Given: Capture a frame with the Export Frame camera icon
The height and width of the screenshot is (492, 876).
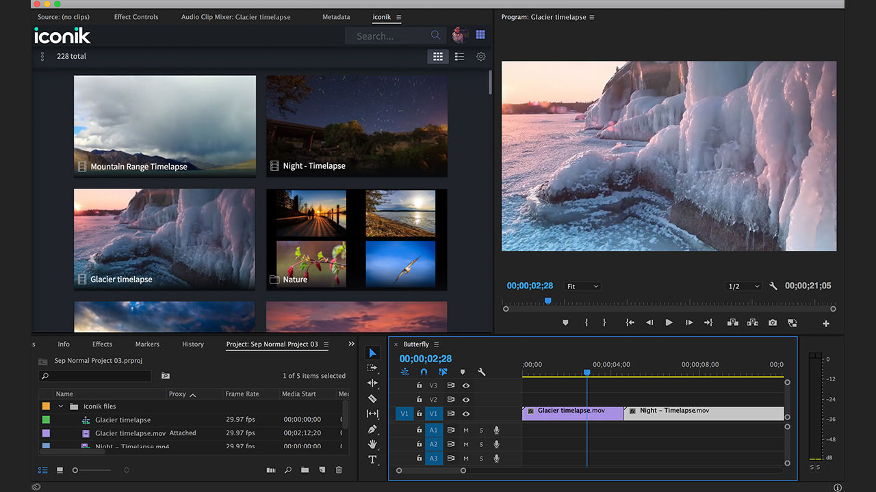Looking at the screenshot, I should click(773, 323).
